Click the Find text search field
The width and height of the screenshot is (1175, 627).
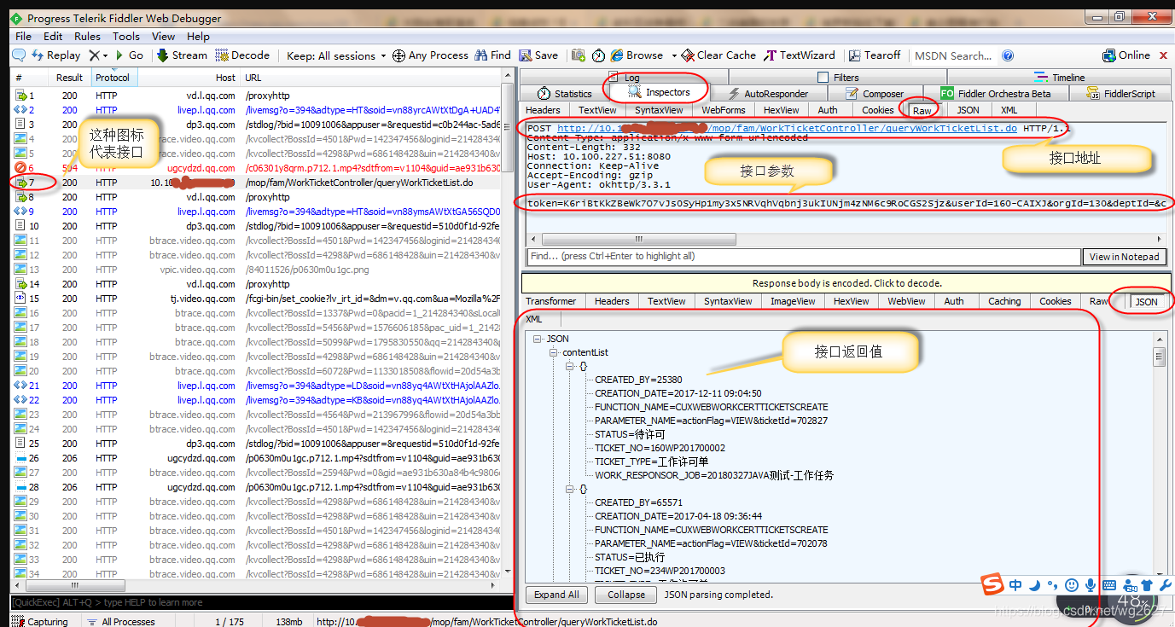click(x=802, y=256)
